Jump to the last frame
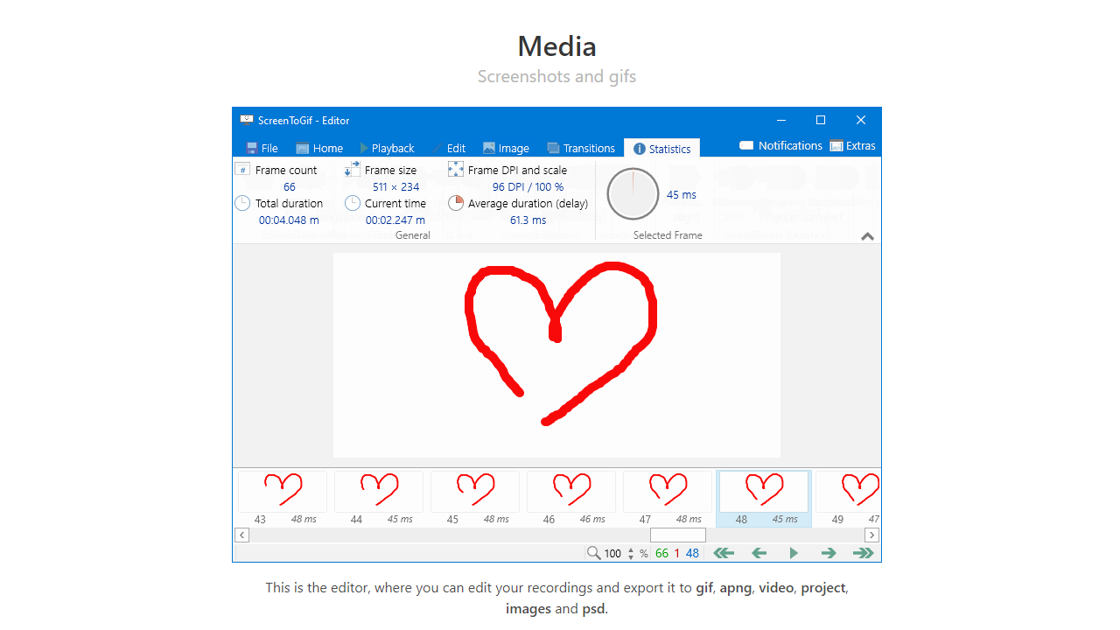1120x630 pixels. 863,553
